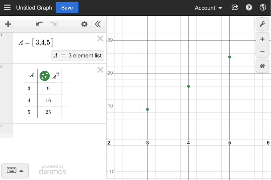Delete the A list expression

[x=100, y=39]
